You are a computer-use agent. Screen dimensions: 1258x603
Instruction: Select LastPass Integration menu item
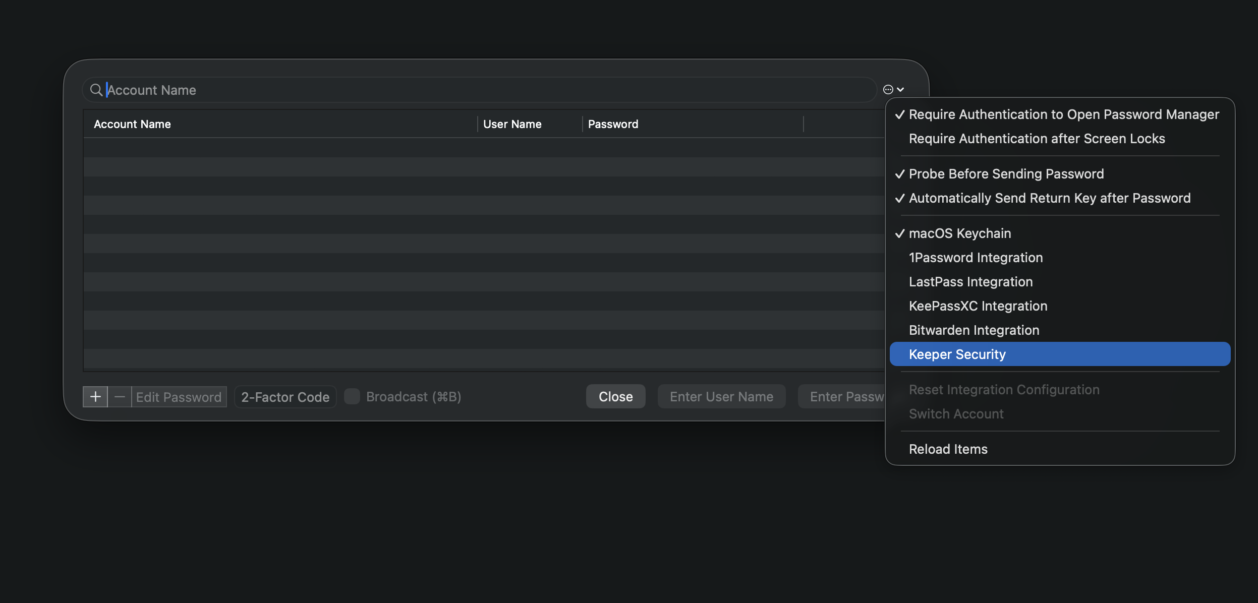(970, 282)
